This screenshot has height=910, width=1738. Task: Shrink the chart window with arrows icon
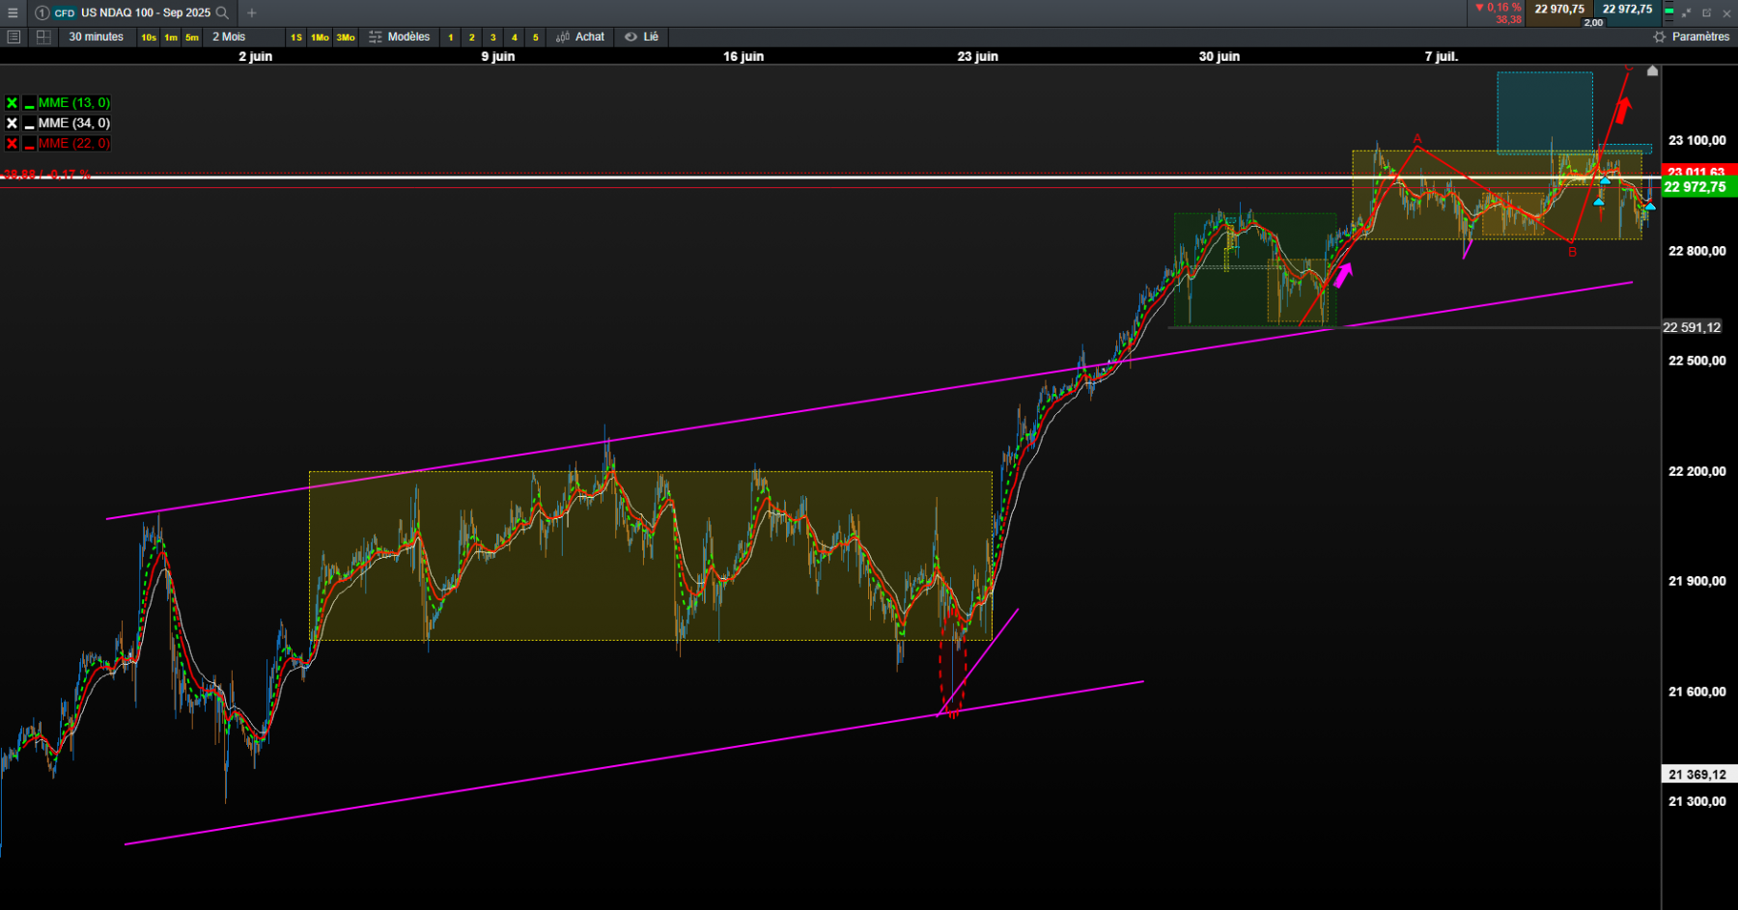tap(1686, 13)
